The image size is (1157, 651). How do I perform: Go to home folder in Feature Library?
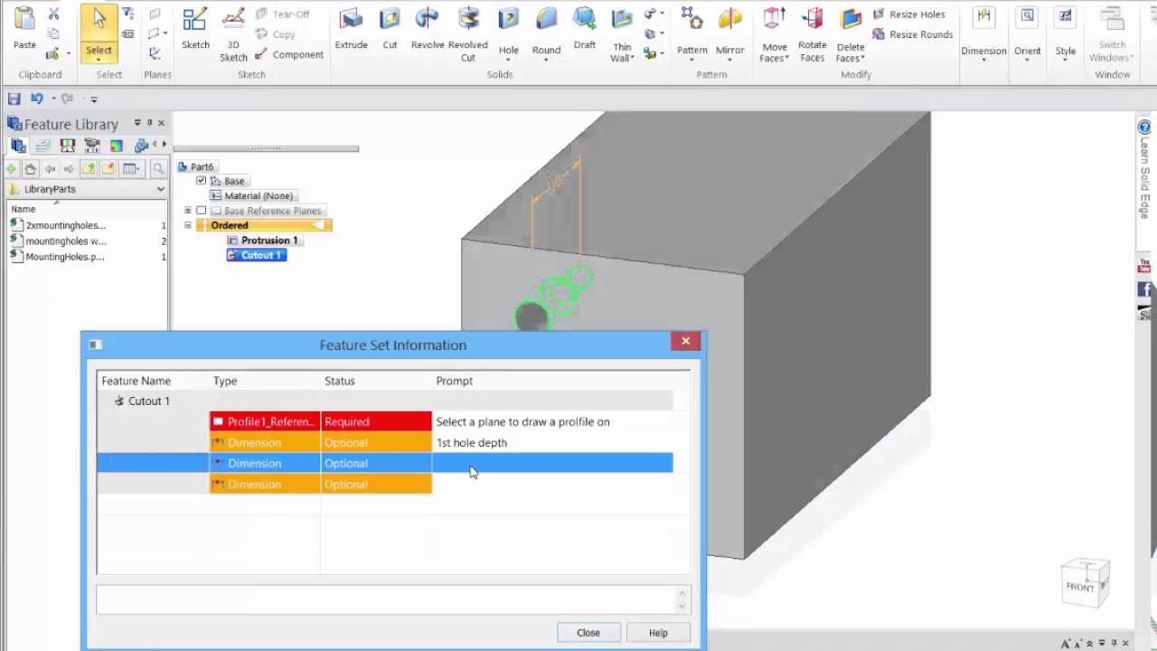[31, 168]
